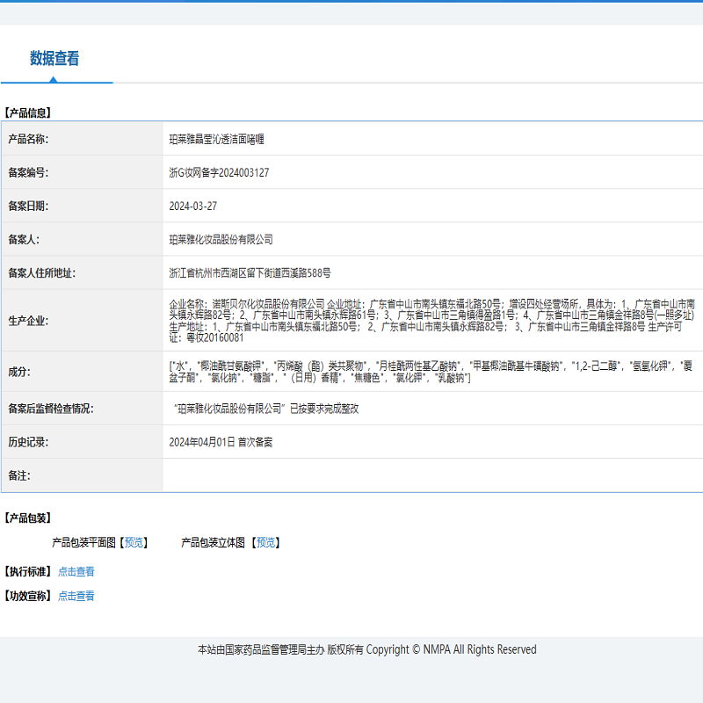
Task: Click the history entry 2024年04月01日 首次备案
Action: click(x=221, y=442)
